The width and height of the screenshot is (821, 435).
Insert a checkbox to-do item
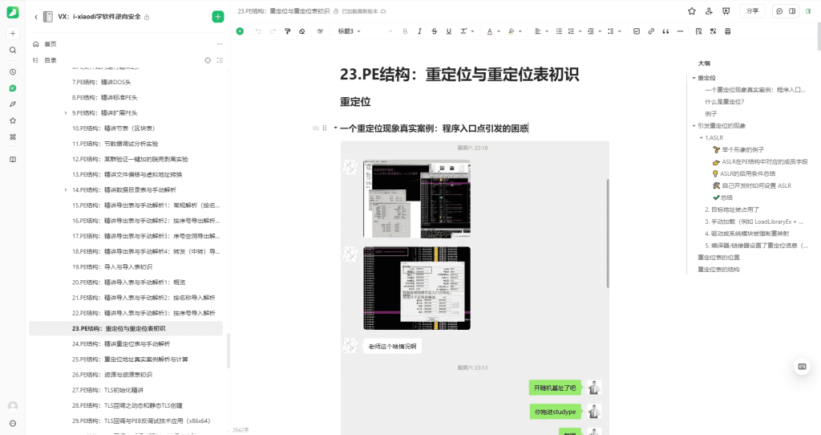(x=636, y=31)
